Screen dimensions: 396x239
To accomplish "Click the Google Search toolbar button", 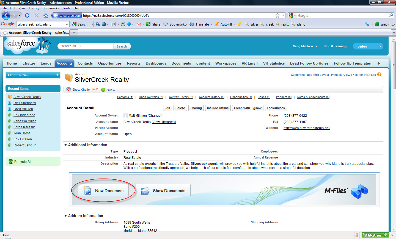I will (80, 24).
